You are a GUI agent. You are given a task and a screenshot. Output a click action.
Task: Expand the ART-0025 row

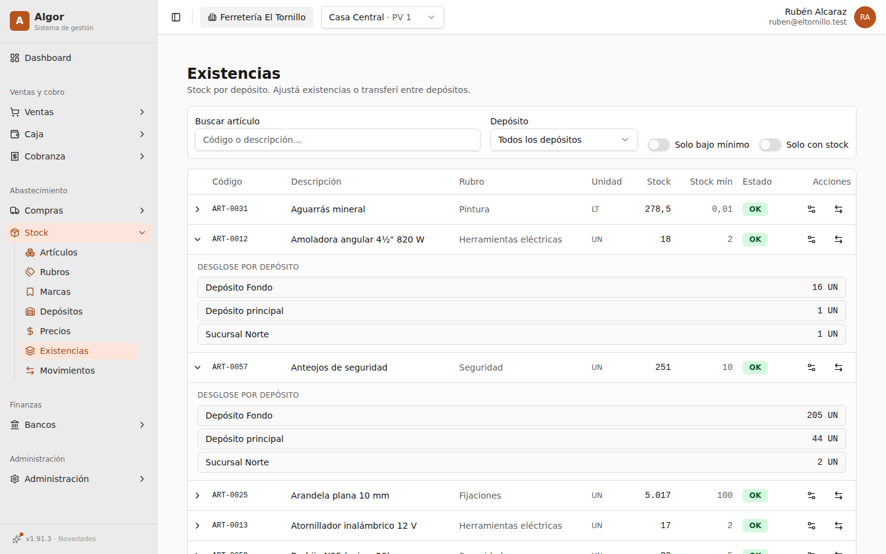click(x=198, y=496)
